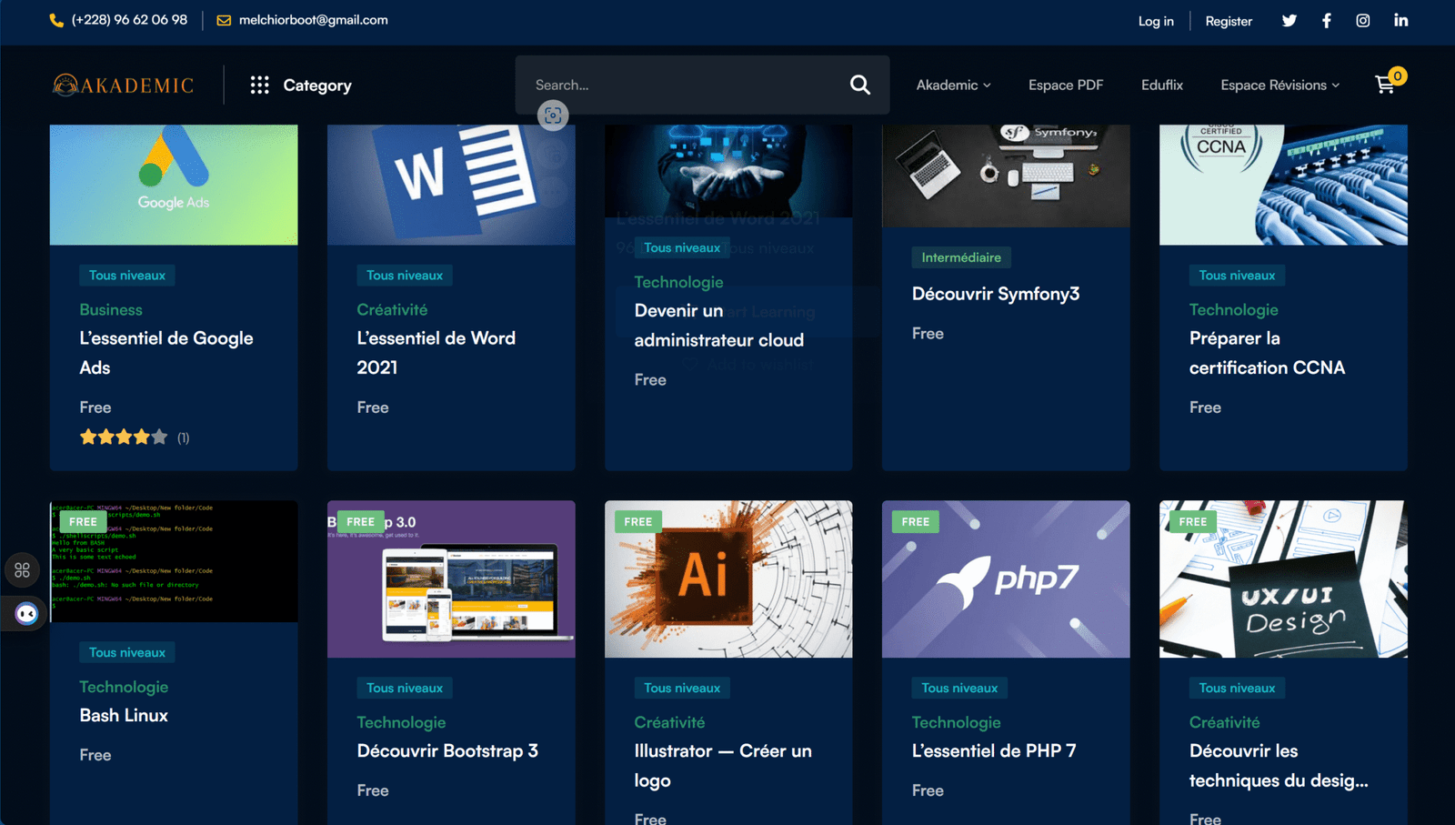Click the Register link
Viewport: 1455px width, 825px height.
point(1229,20)
